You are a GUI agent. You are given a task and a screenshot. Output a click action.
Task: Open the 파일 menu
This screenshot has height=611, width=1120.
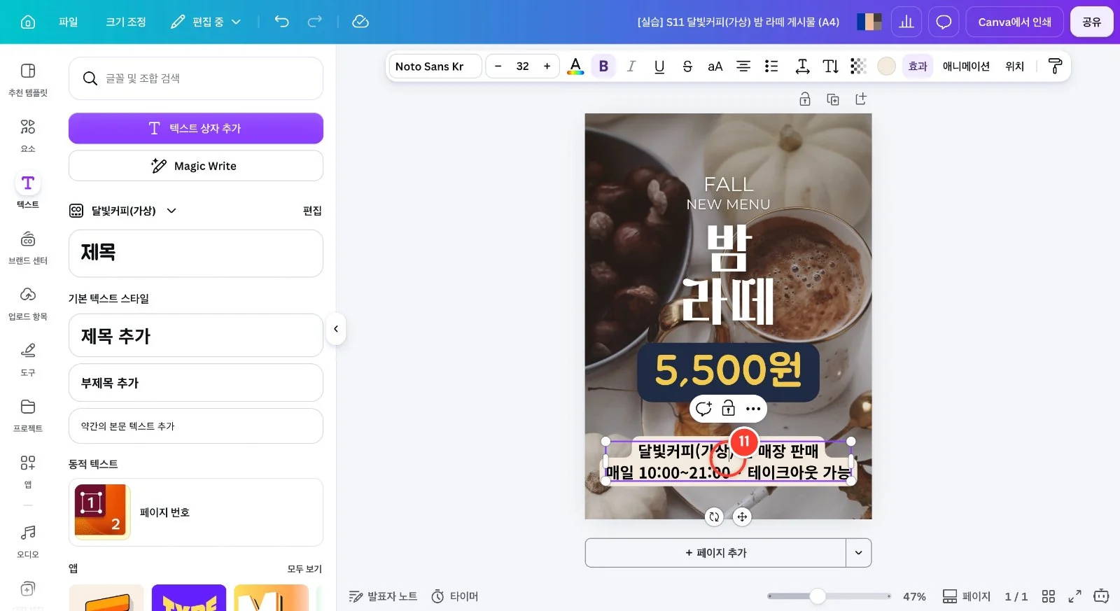[x=69, y=22]
